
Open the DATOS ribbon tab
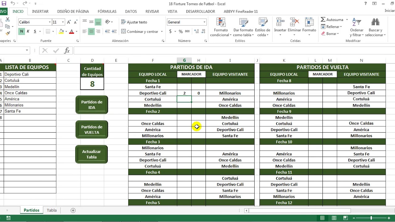(x=131, y=11)
